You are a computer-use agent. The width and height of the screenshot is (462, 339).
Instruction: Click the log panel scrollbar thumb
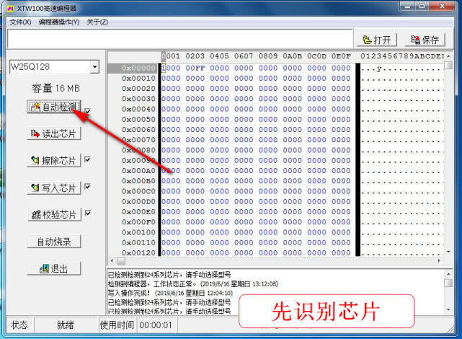click(x=448, y=283)
